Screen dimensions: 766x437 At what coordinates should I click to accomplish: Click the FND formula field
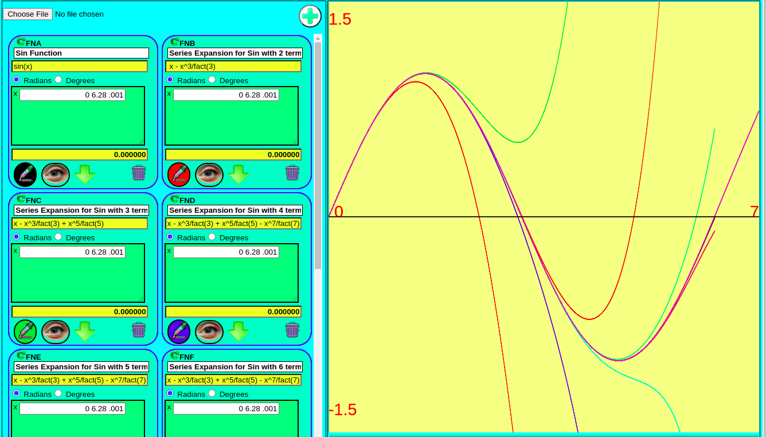coord(233,223)
